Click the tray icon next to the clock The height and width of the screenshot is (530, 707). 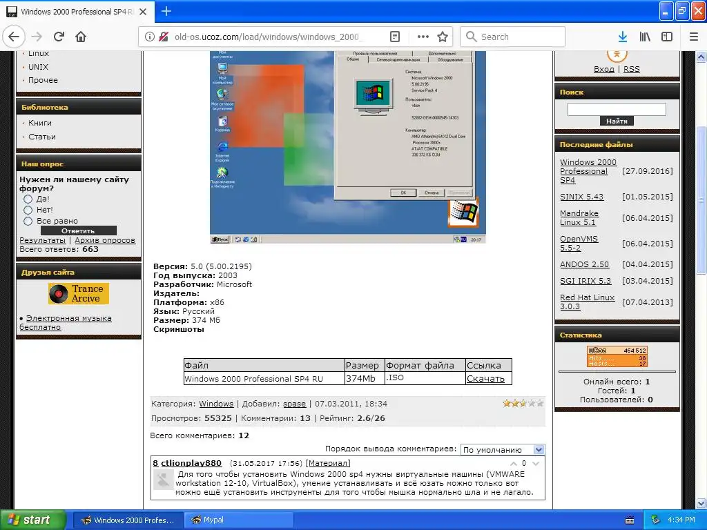point(656,520)
